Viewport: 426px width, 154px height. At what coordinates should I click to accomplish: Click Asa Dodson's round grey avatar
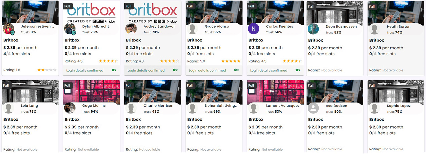pyautogui.click(x=313, y=108)
